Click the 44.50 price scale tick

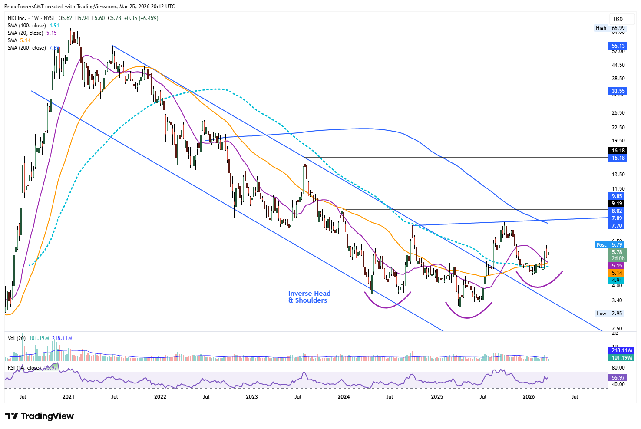pyautogui.click(x=618, y=65)
